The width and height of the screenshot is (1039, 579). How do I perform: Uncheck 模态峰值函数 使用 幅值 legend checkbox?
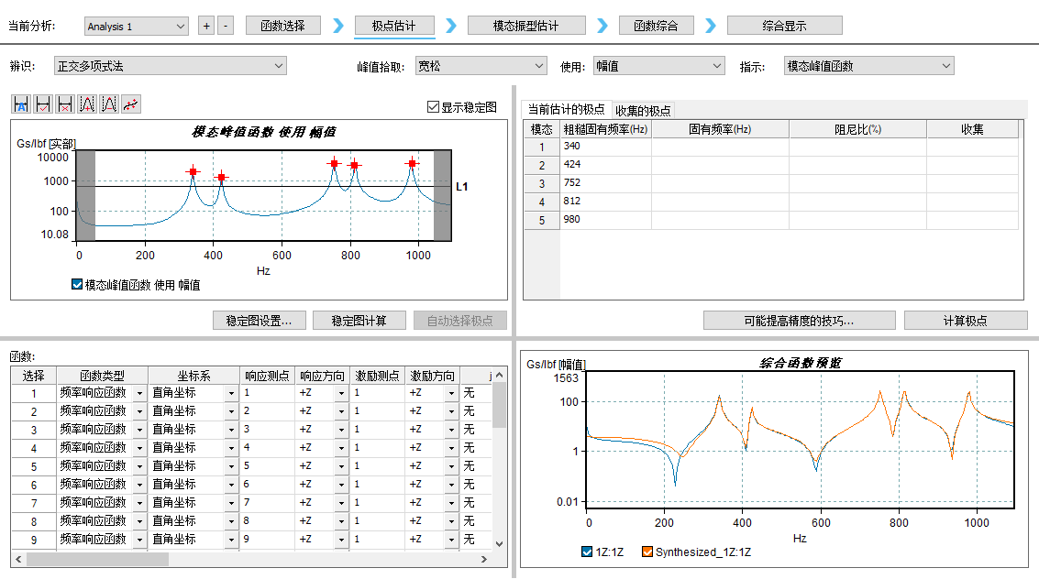[x=77, y=285]
